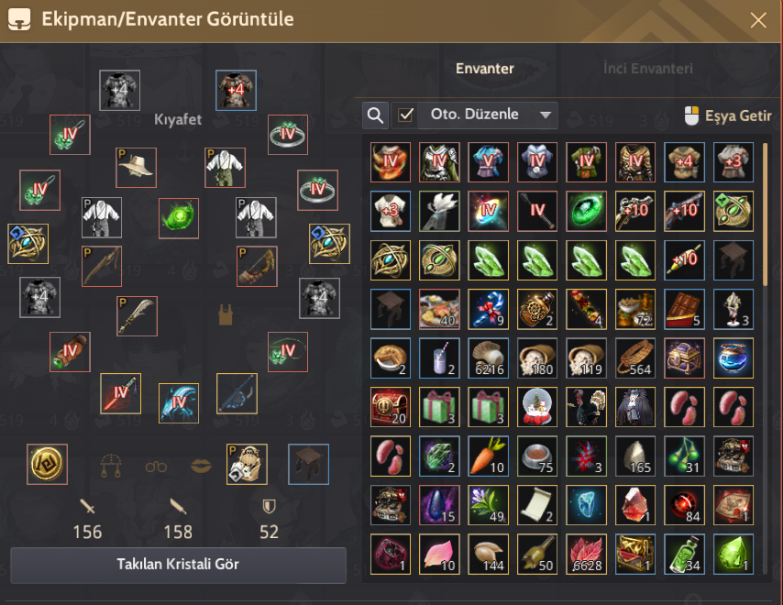783x605 pixels.
Task: Click the Eşya Getir button
Action: [x=728, y=115]
